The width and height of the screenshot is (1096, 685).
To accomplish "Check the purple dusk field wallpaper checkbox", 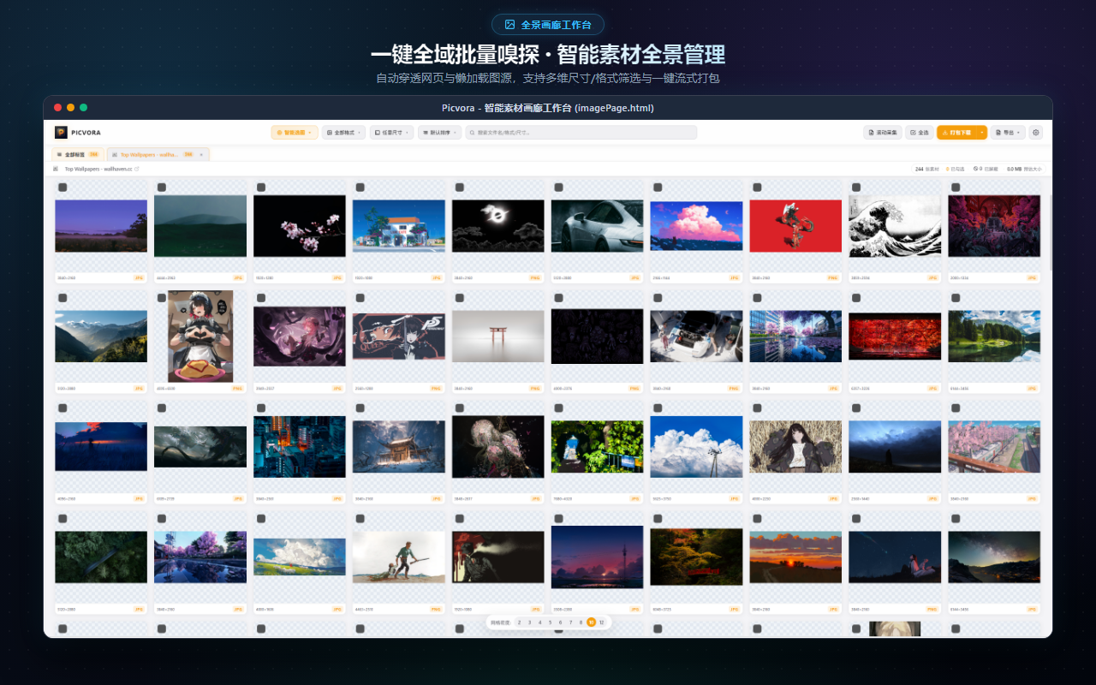I will 63,188.
